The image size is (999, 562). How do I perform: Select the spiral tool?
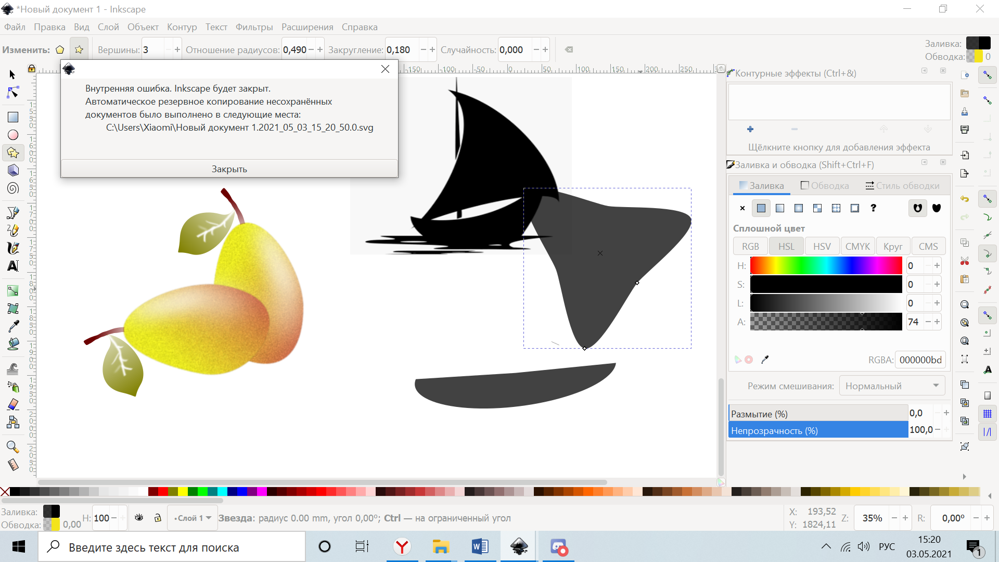click(x=13, y=188)
